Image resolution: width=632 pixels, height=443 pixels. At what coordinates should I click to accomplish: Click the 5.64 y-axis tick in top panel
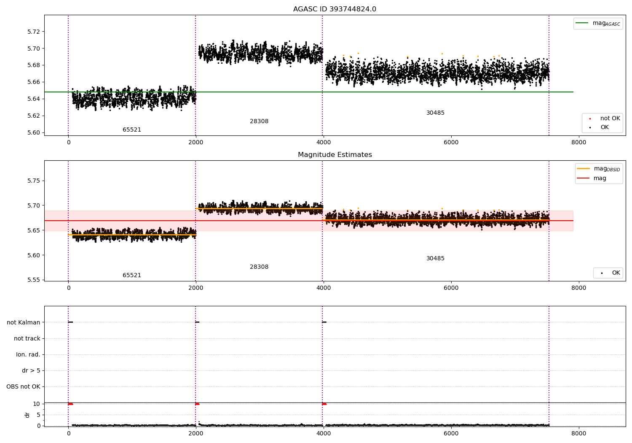tap(34, 99)
